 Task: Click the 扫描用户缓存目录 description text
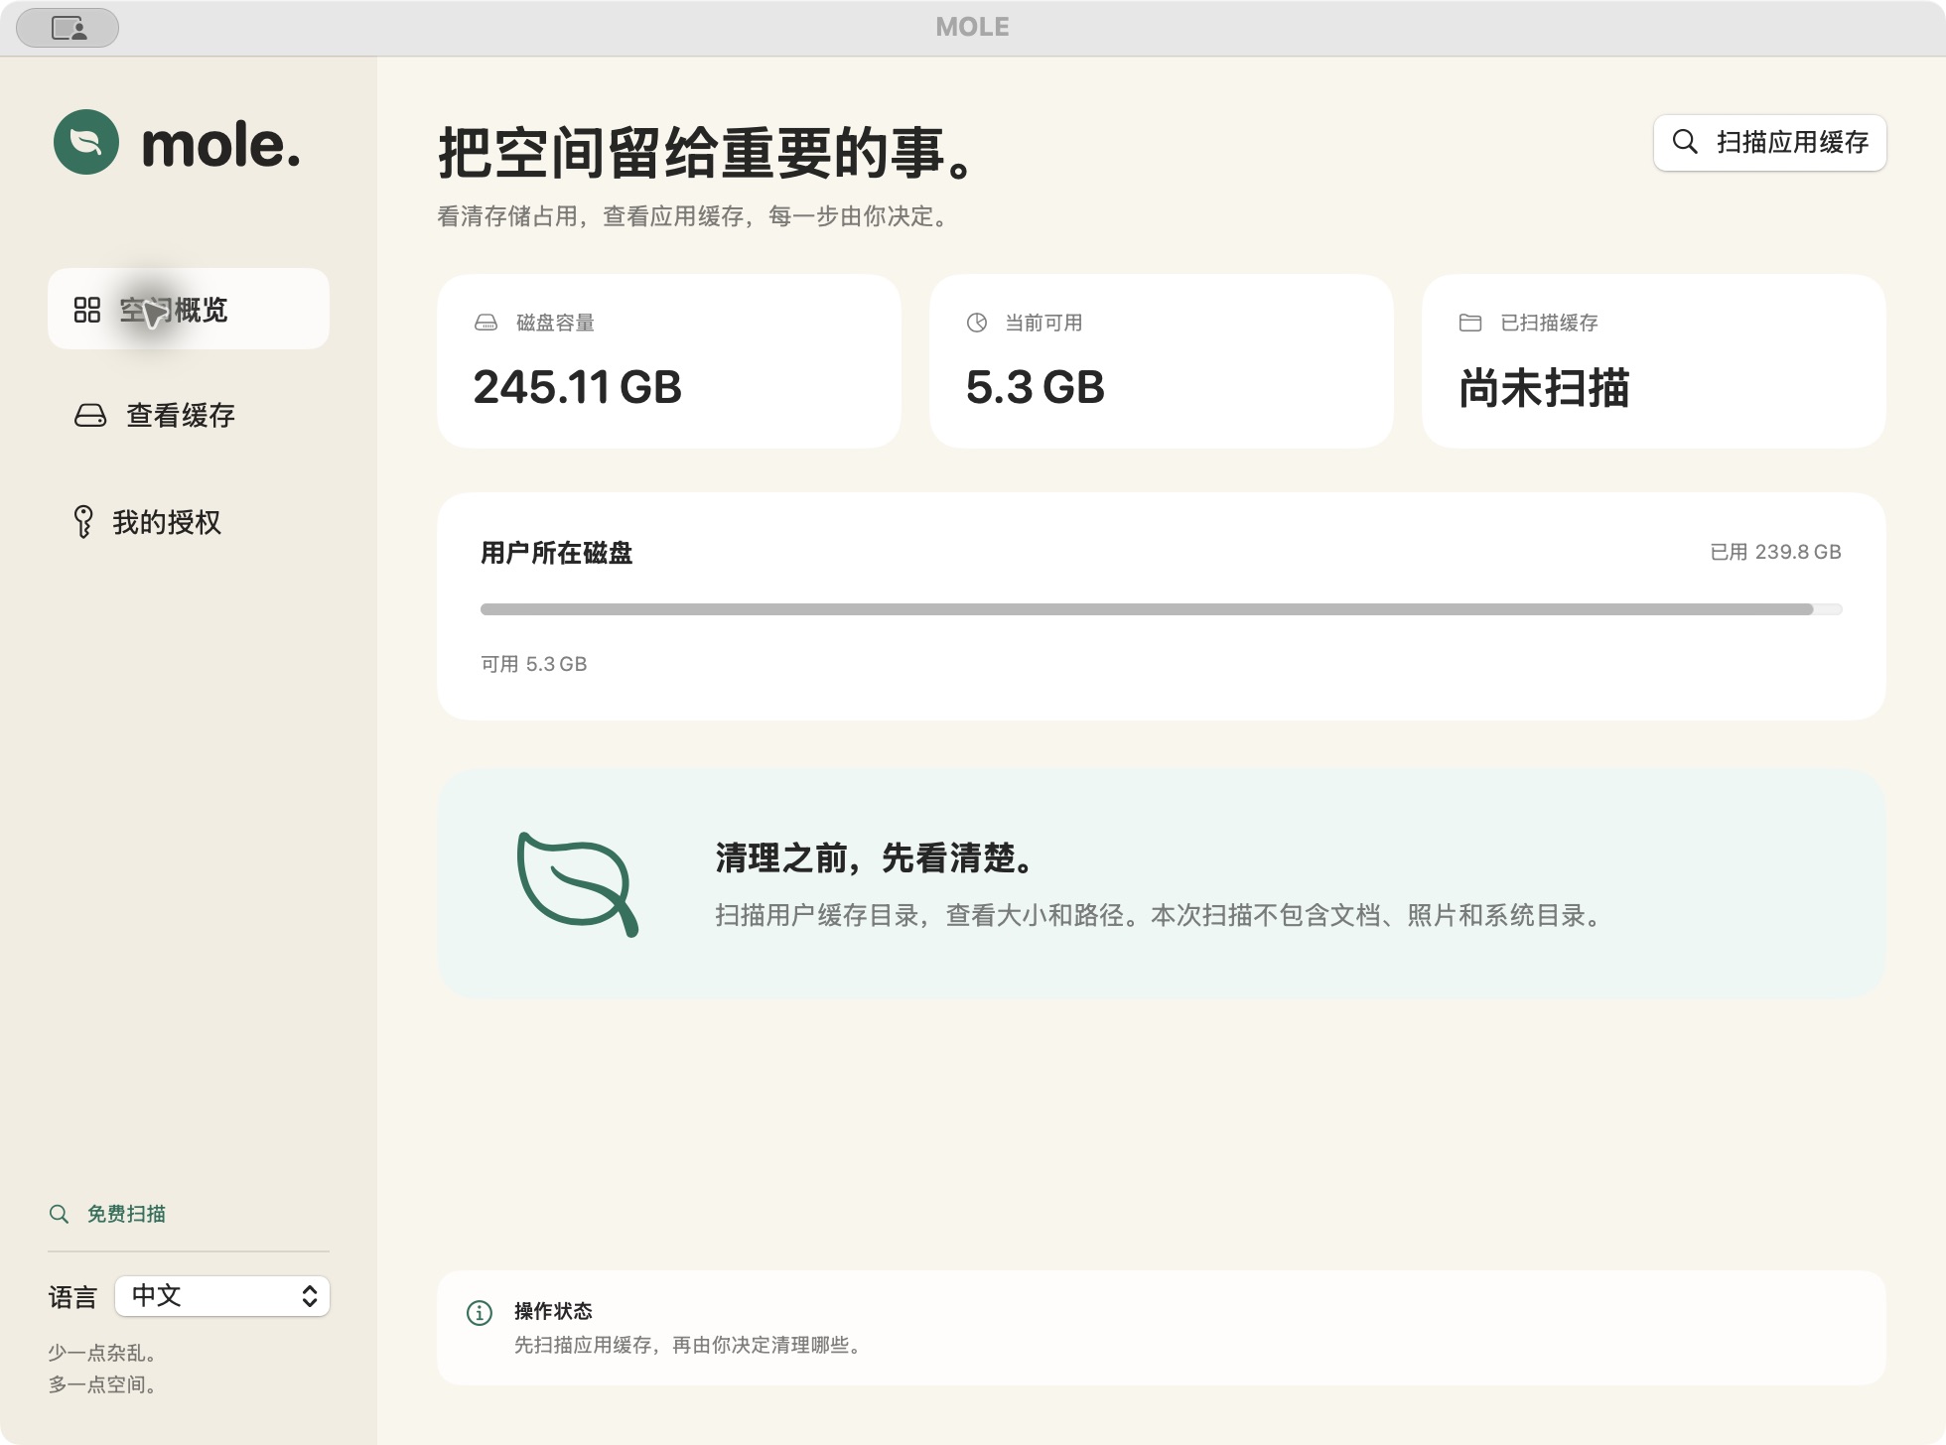(1162, 915)
